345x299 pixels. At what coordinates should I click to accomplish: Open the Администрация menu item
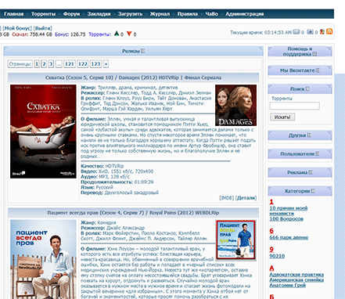[245, 14]
